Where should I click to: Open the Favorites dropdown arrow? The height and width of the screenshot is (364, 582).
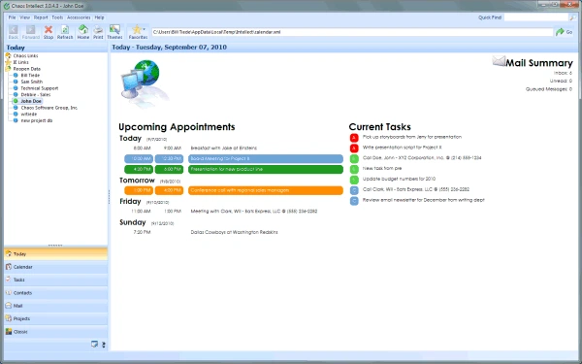pos(144,29)
